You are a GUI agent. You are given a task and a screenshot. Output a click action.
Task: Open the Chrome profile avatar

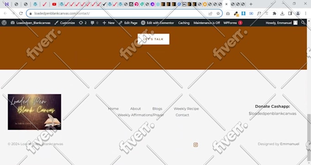tap(298, 14)
